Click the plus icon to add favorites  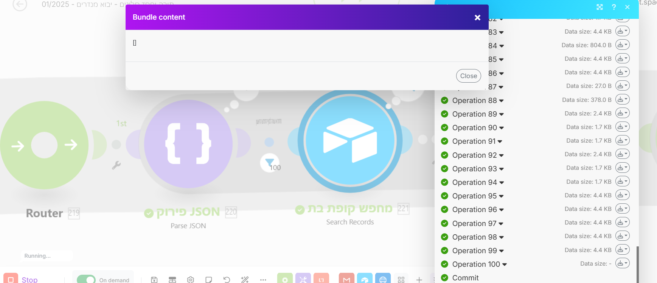tap(419, 280)
